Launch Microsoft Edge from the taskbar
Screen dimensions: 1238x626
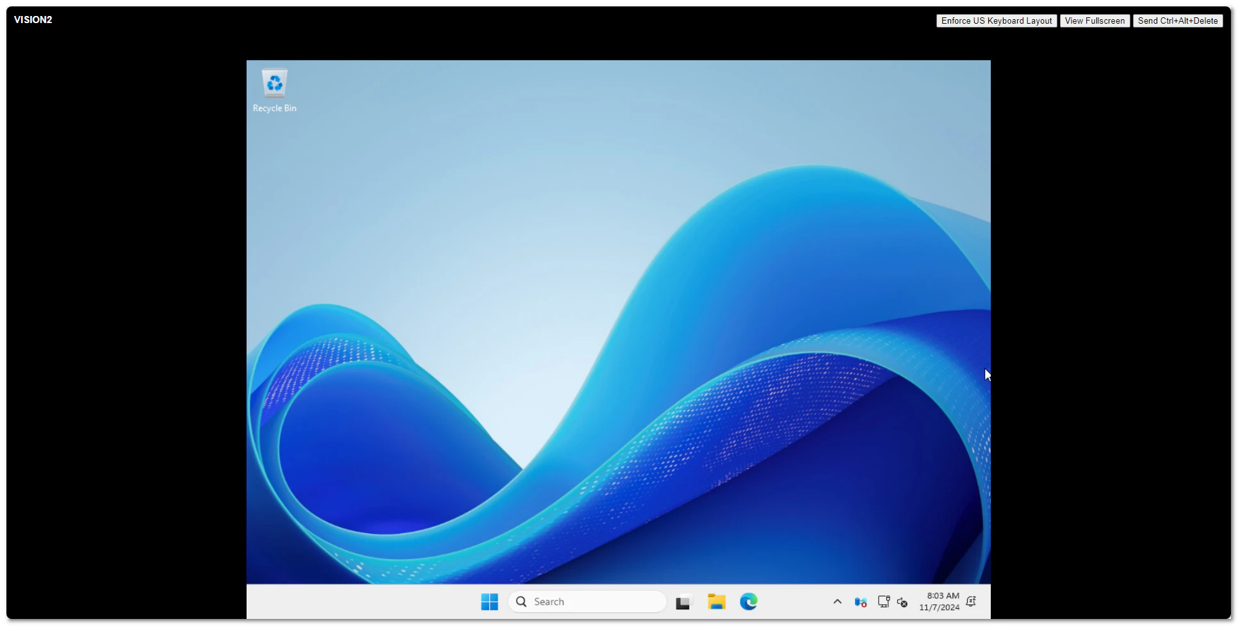point(748,602)
